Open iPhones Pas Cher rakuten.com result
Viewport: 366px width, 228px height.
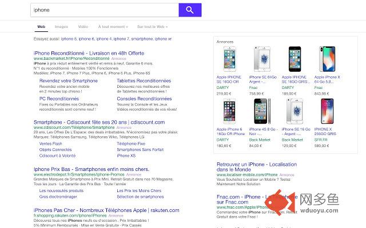106,210
